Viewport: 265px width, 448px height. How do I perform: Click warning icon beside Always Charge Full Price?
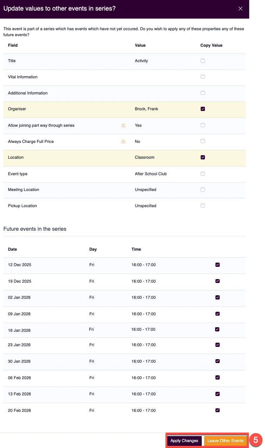click(123, 141)
